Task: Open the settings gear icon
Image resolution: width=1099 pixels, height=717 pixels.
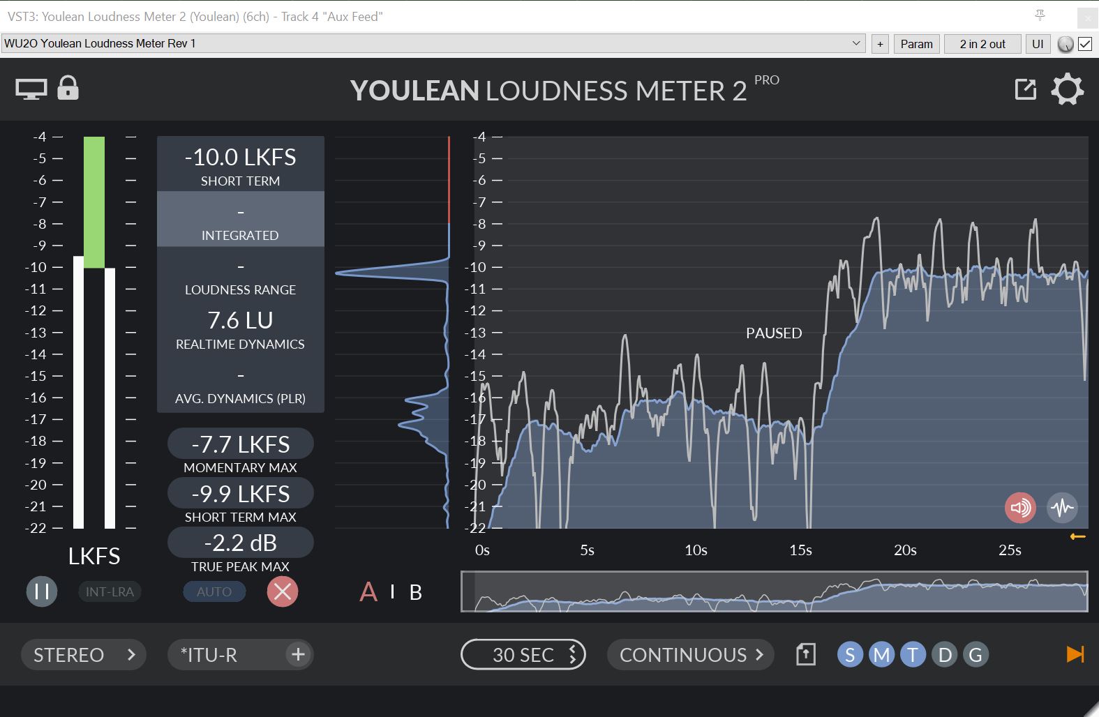Action: click(1067, 90)
